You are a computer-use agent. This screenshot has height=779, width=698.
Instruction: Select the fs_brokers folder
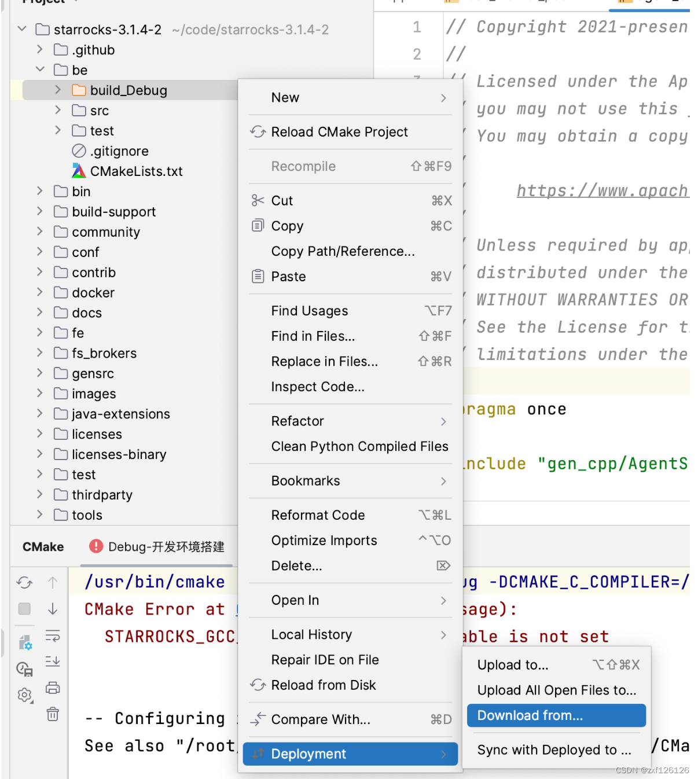pyautogui.click(x=104, y=353)
